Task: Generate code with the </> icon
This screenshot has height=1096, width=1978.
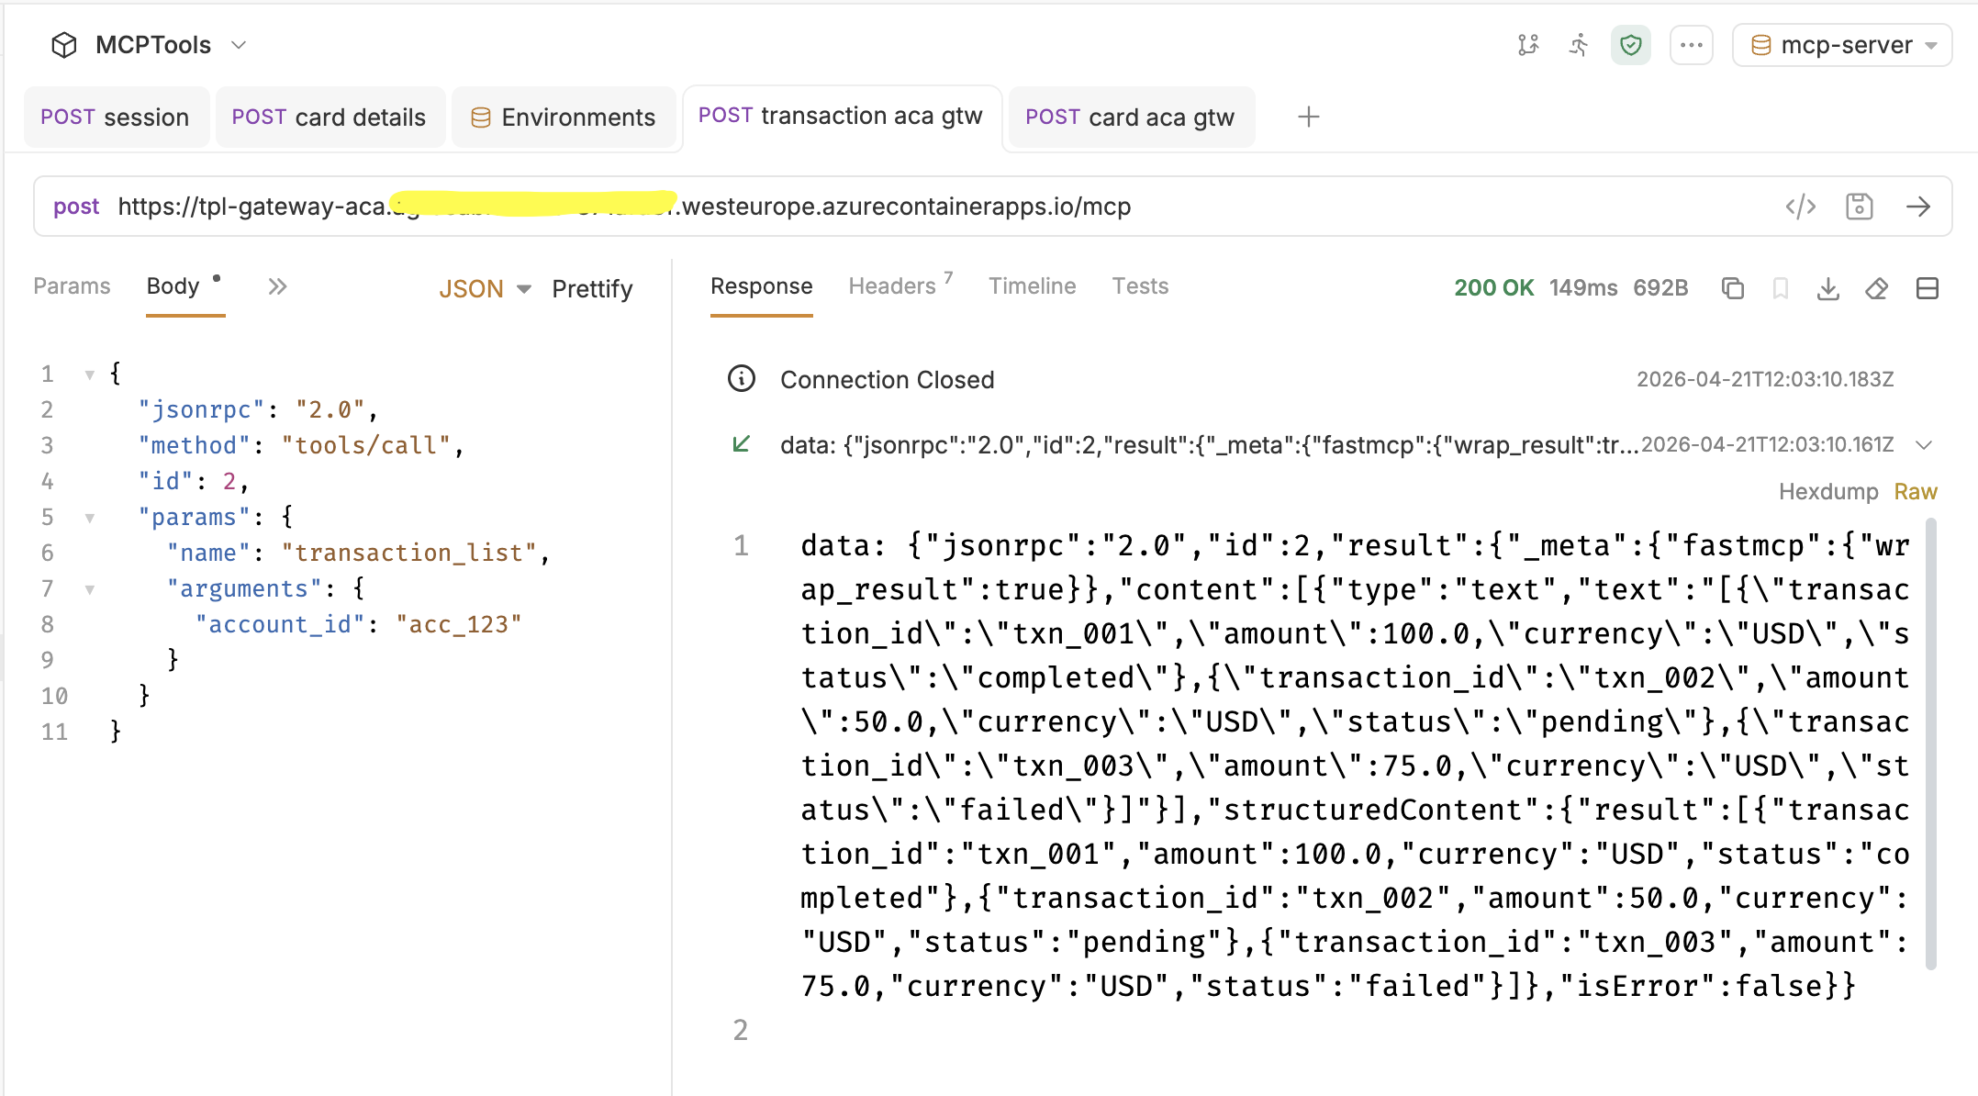Action: click(x=1801, y=207)
